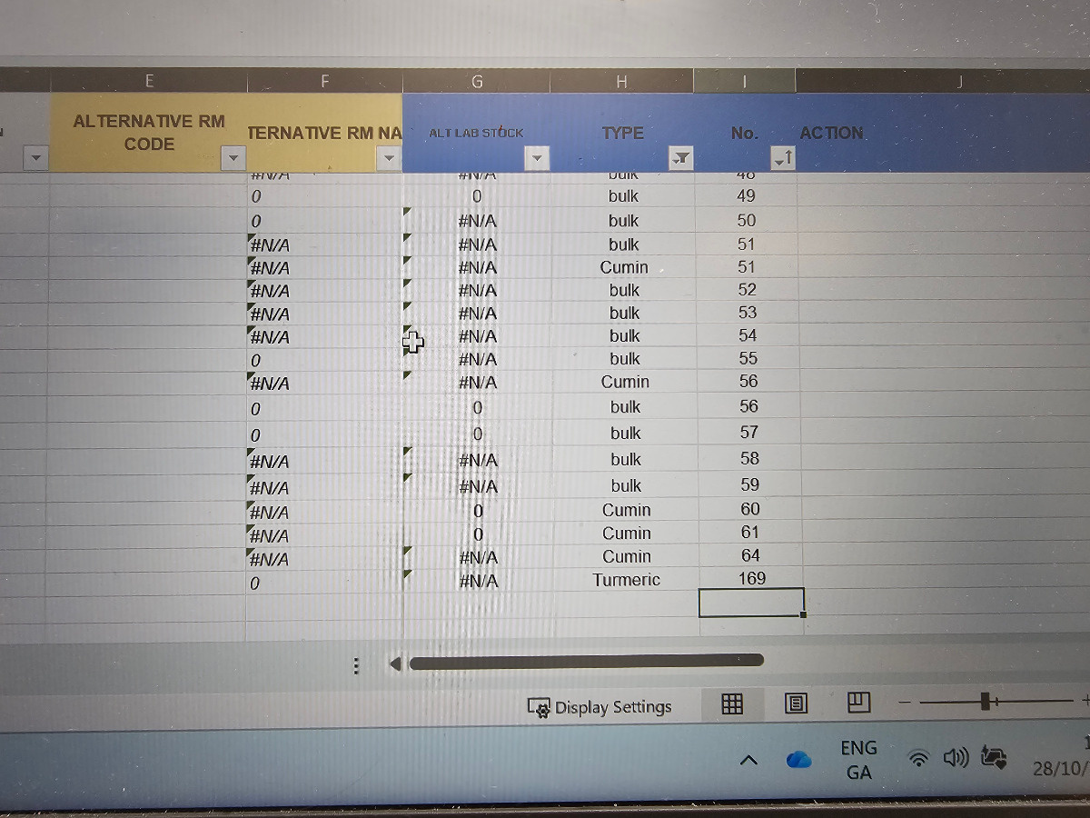This screenshot has height=818, width=1090.
Task: Select column E header
Action: tap(149, 82)
